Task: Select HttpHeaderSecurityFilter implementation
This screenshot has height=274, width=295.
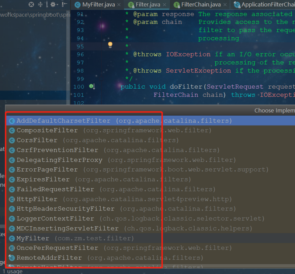Action: [x=150, y=209]
